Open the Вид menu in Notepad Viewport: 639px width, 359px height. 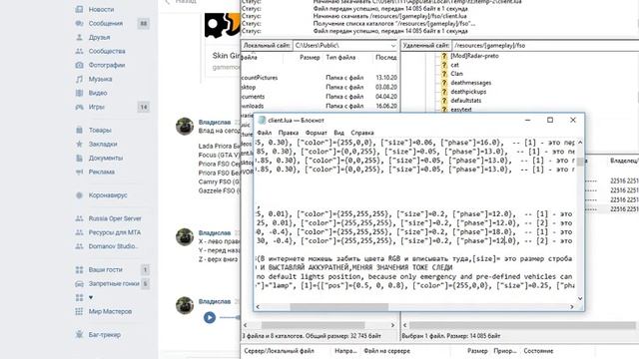tap(339, 133)
